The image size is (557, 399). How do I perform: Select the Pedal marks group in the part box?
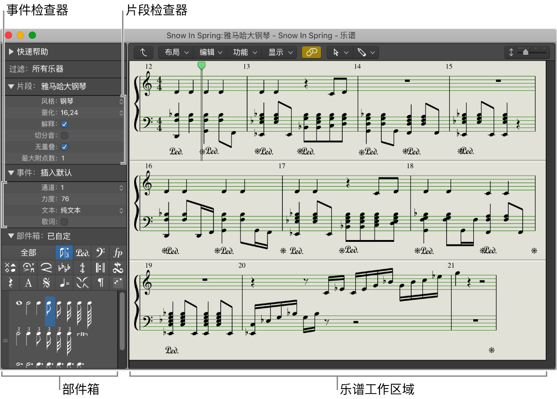pos(82,253)
